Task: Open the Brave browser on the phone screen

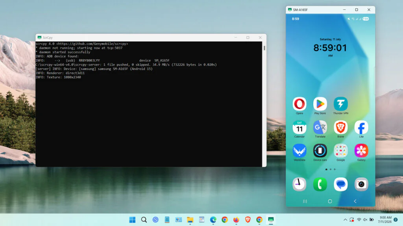Action: (x=340, y=128)
